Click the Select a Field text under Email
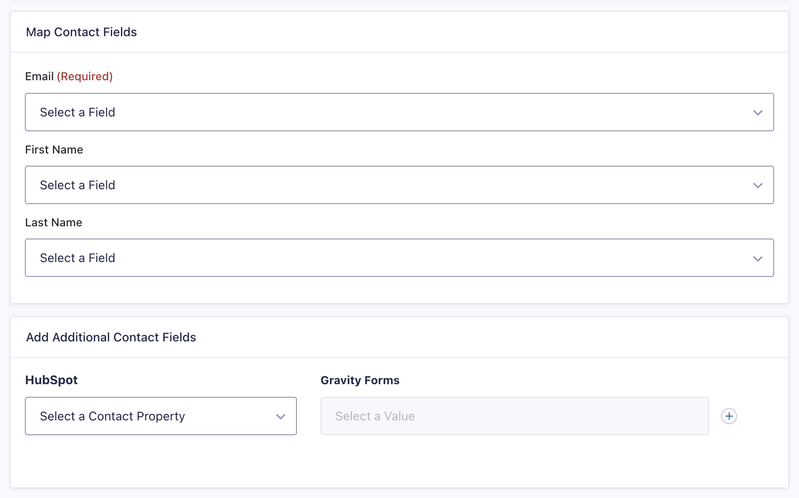799x498 pixels. [x=78, y=112]
